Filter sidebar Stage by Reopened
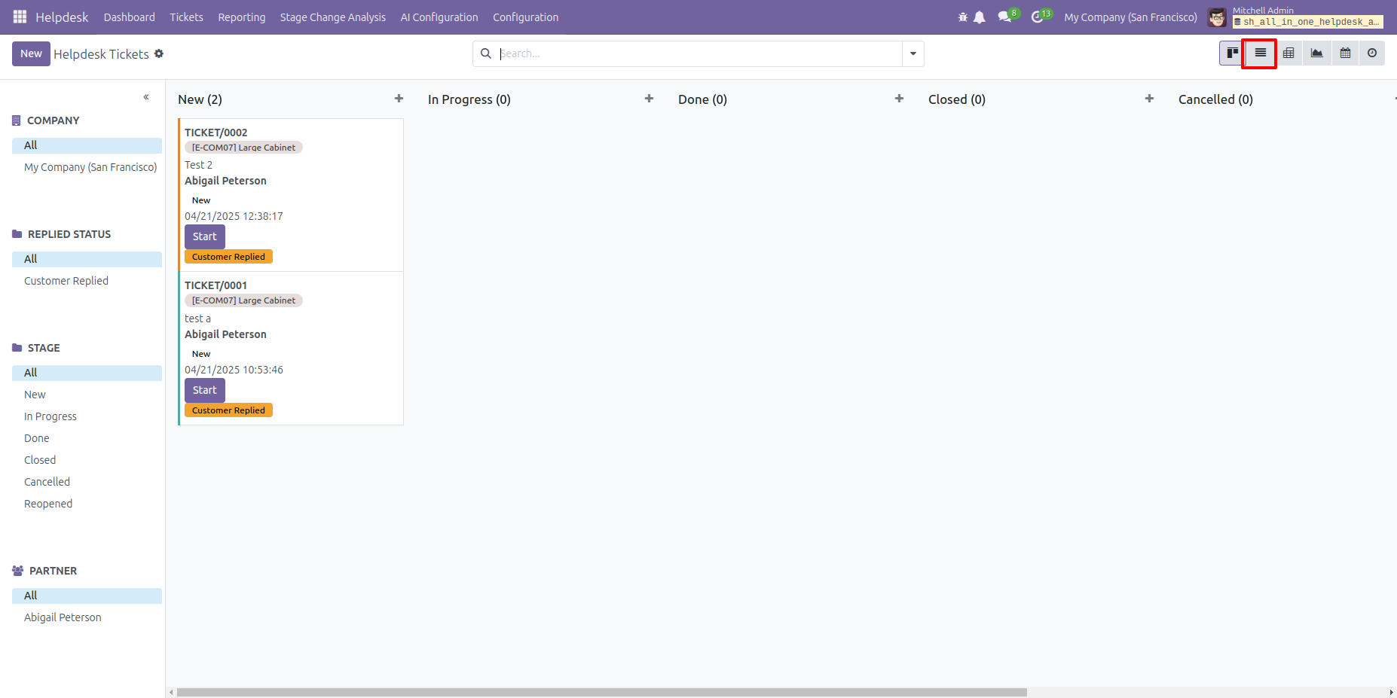 coord(48,504)
